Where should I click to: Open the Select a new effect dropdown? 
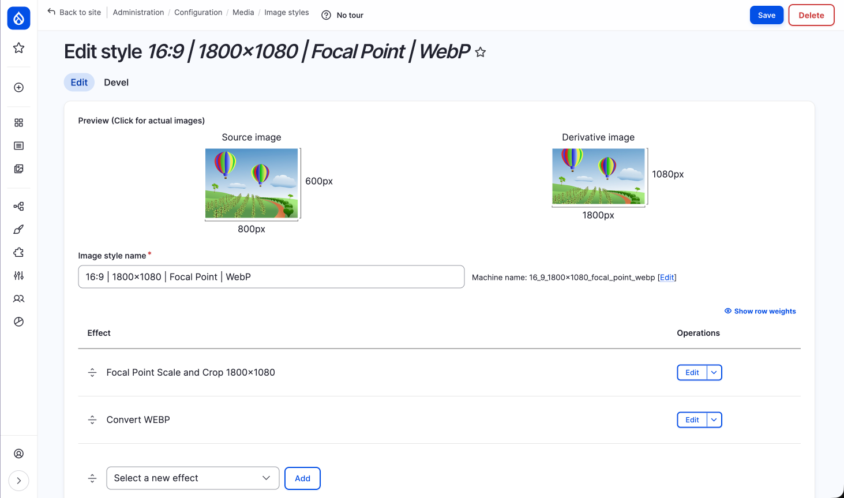(193, 478)
